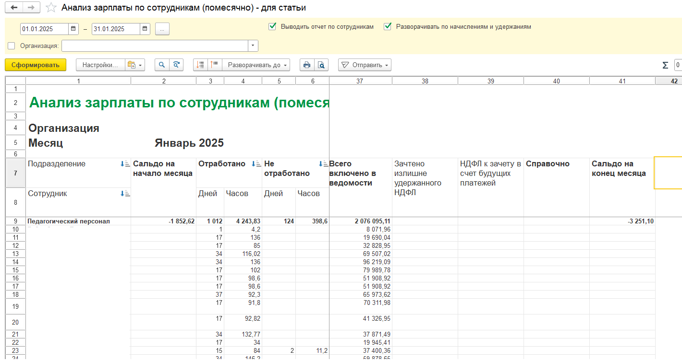The height and width of the screenshot is (361, 682).
Task: Select column header 2
Action: [164, 81]
